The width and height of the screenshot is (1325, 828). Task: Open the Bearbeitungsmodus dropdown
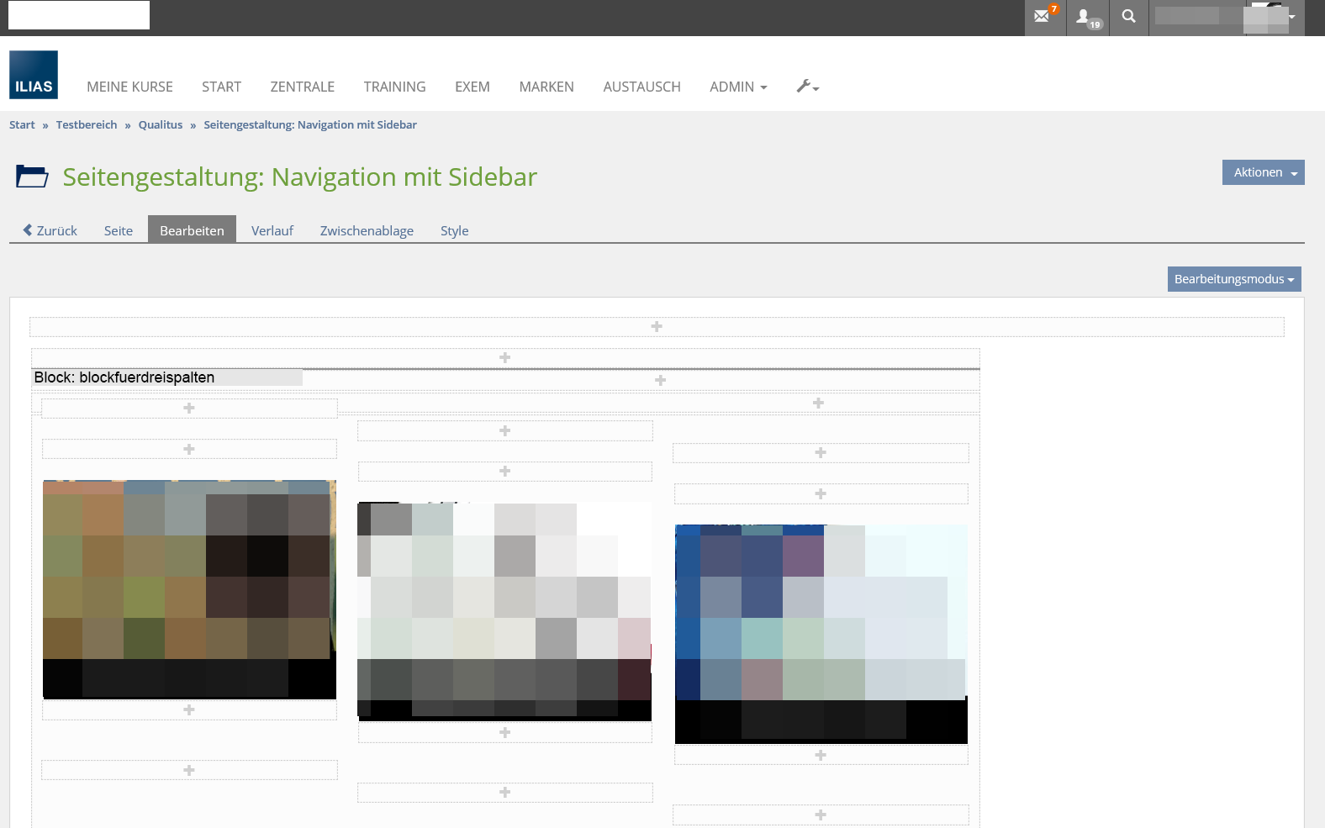1233,279
